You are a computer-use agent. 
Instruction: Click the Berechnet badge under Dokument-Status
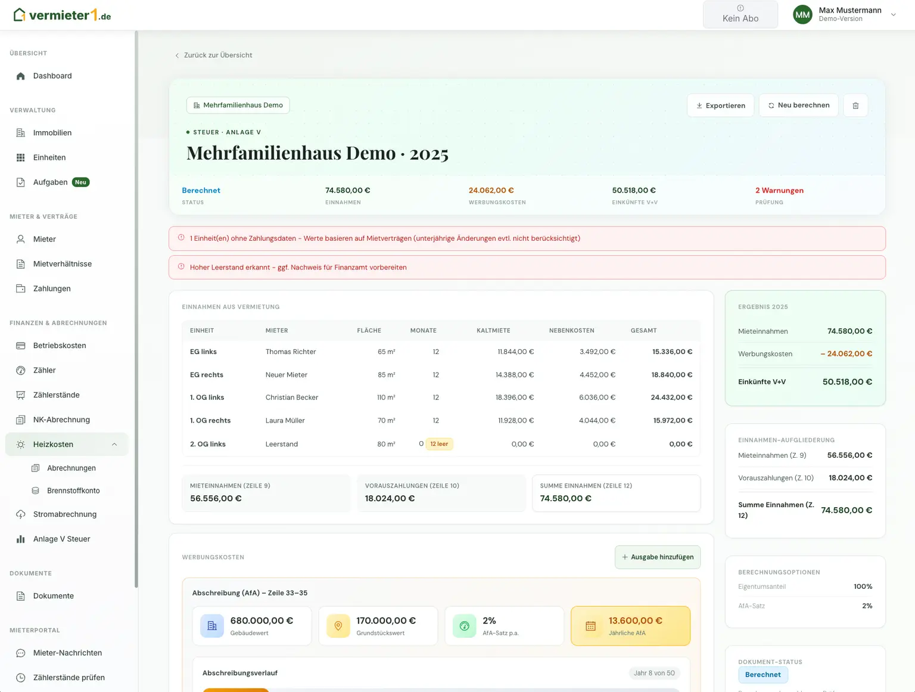763,675
